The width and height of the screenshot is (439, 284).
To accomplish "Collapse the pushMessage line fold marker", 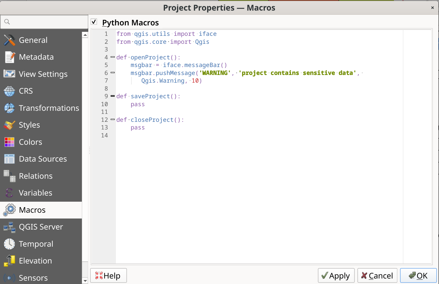I will coord(113,73).
